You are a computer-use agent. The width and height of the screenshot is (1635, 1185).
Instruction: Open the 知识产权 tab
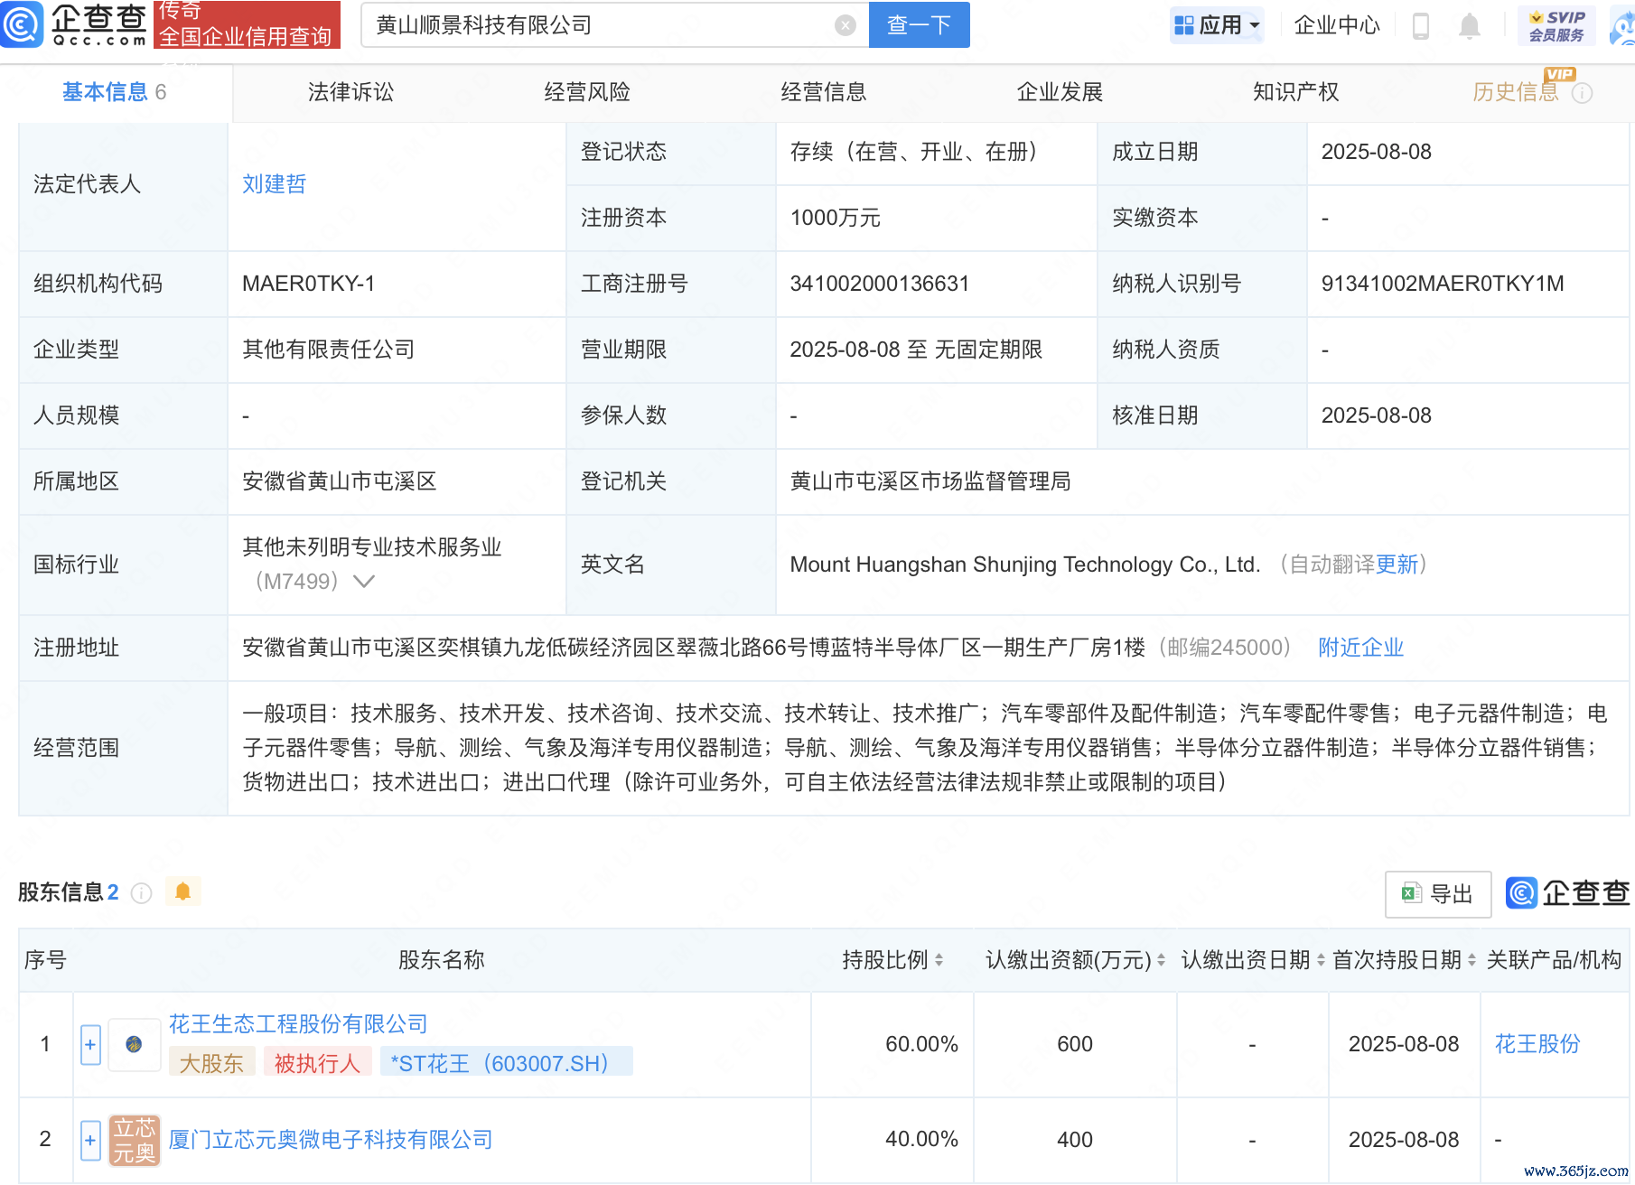click(1295, 92)
